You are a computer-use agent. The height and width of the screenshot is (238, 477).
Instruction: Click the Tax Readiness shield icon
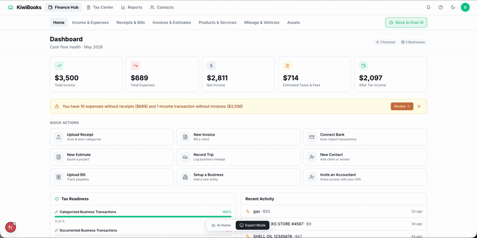[57, 199]
